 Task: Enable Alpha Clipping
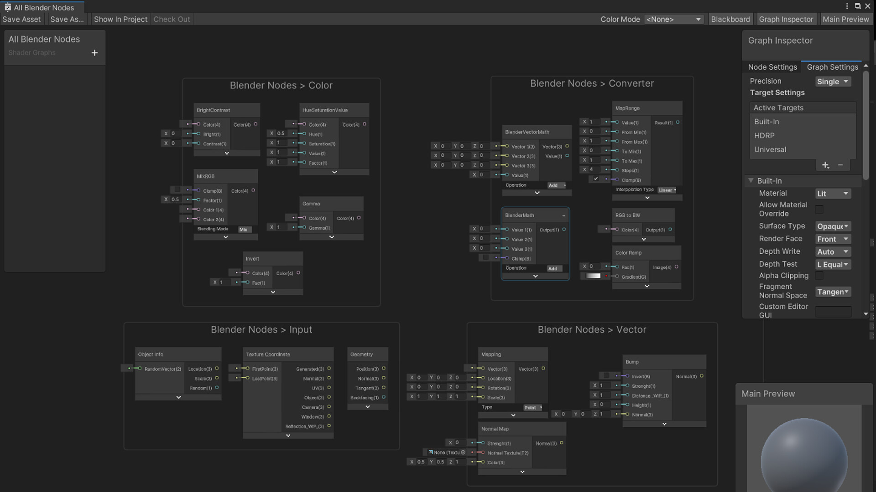pyautogui.click(x=819, y=276)
